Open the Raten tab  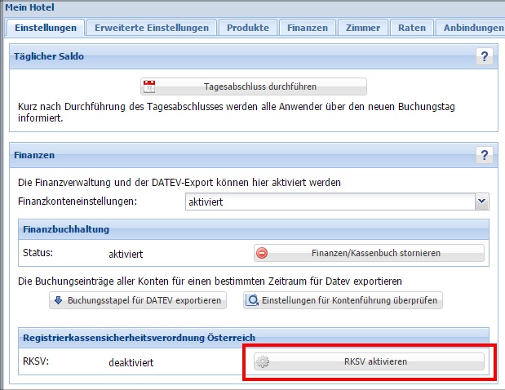tap(412, 28)
